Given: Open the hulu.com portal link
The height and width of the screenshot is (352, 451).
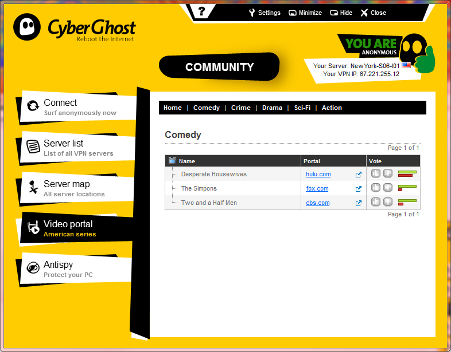Looking at the screenshot, I should coord(318,174).
